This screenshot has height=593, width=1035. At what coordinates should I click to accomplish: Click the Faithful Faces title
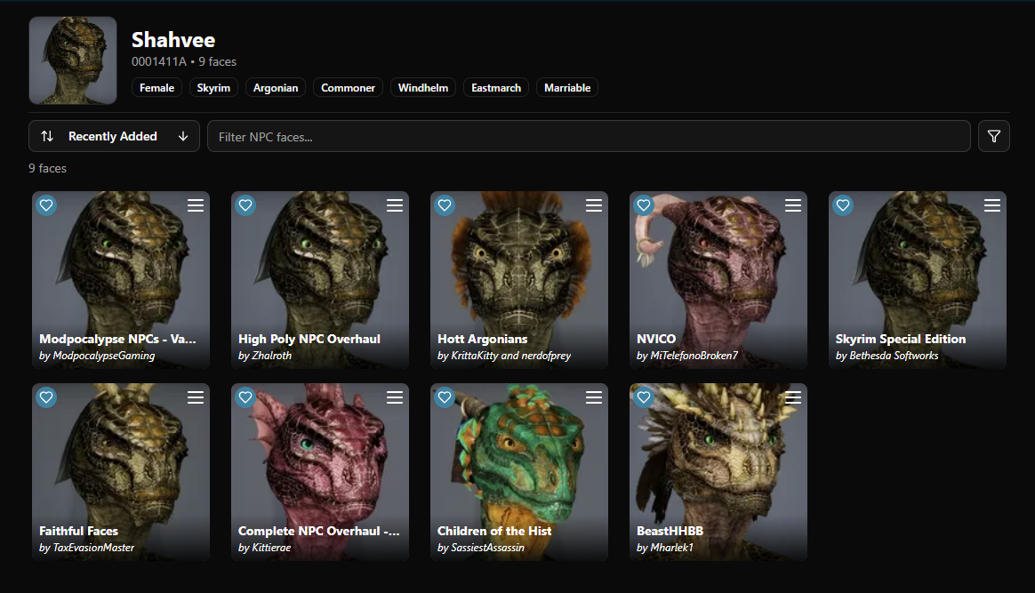point(78,531)
